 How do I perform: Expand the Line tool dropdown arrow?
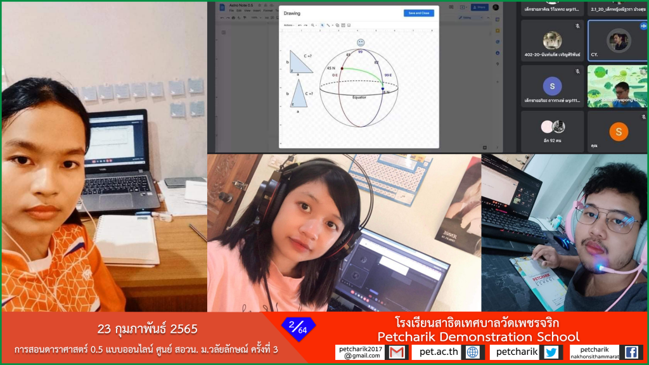(332, 25)
